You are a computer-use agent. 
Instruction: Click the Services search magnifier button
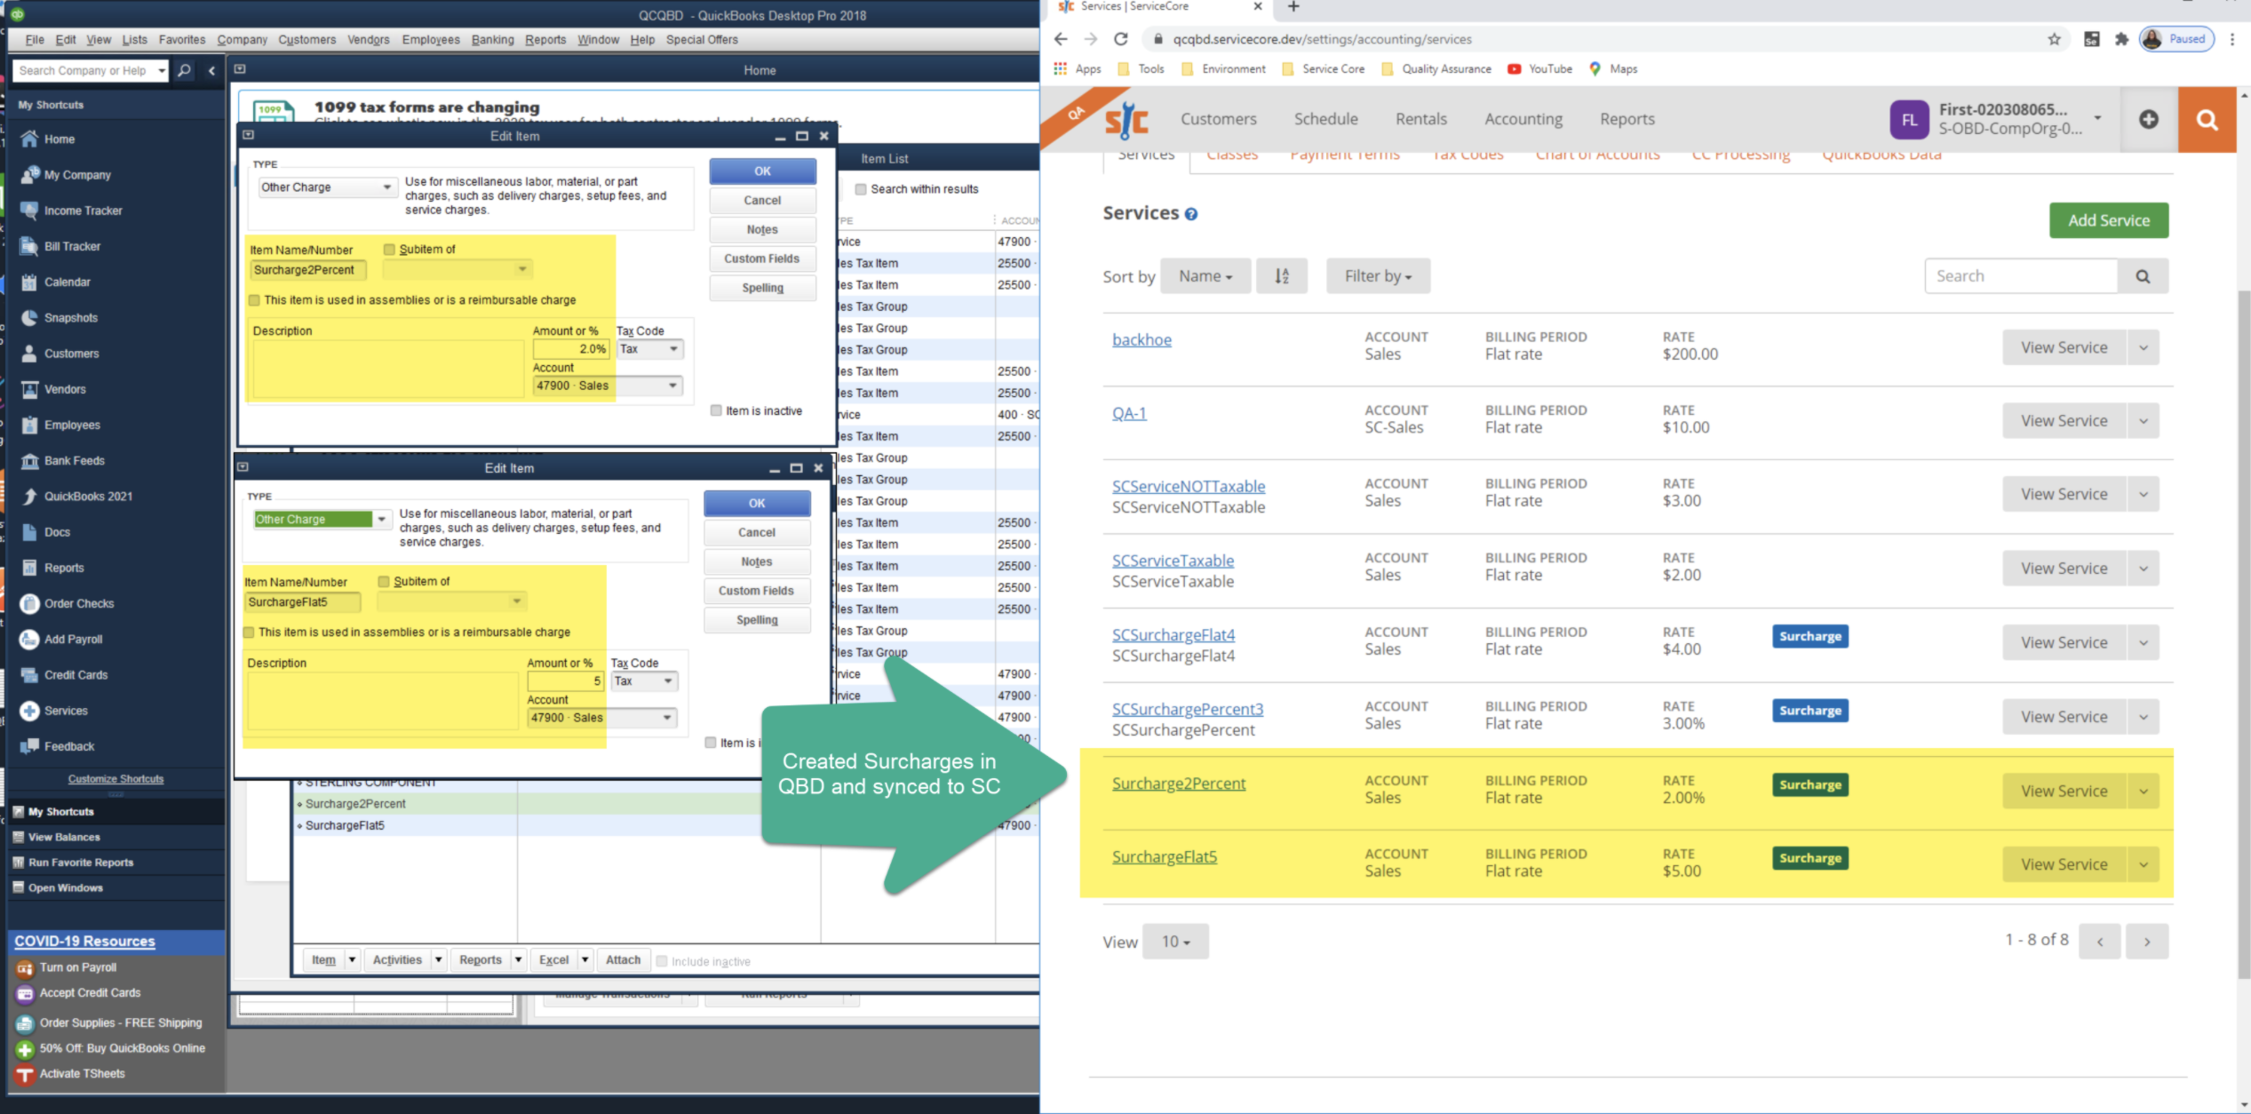coord(2143,276)
